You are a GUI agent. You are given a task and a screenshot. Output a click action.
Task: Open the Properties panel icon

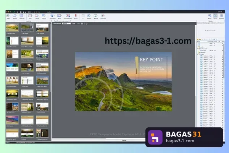tap(221, 16)
